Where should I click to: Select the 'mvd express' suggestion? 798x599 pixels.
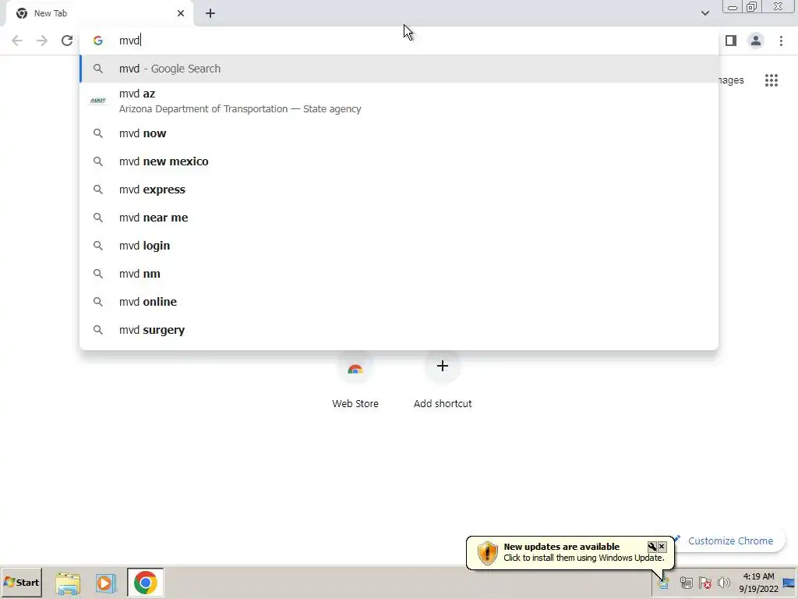pos(399,190)
